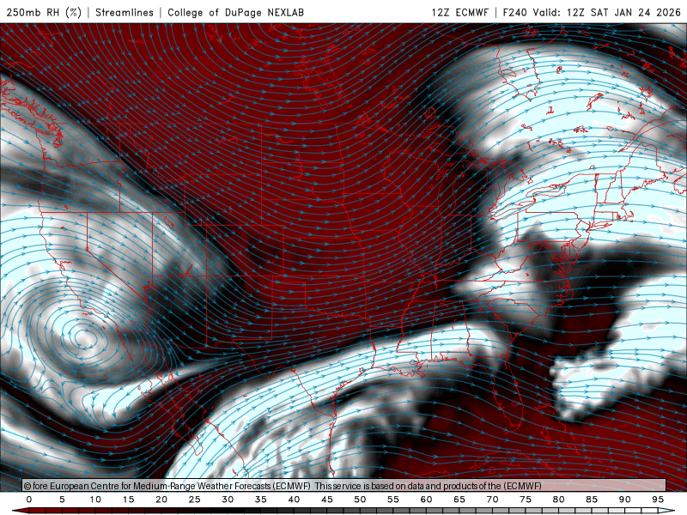The width and height of the screenshot is (687, 515).
Task: Click the "25" value on the RH scale
Action: [x=195, y=500]
